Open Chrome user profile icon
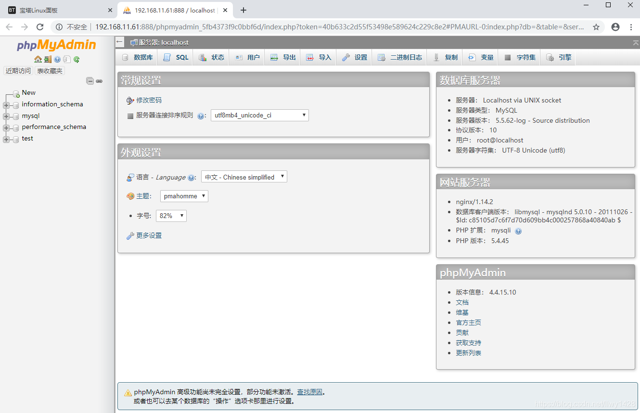The image size is (640, 413). (x=615, y=27)
